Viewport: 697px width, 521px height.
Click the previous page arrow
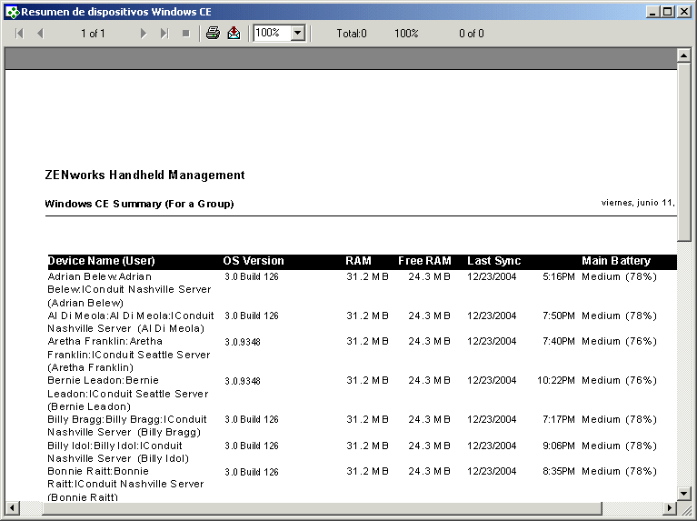pos(39,34)
